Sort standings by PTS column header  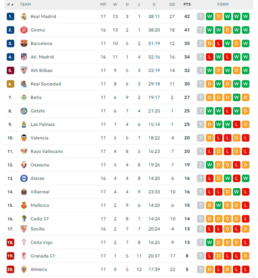187,5
